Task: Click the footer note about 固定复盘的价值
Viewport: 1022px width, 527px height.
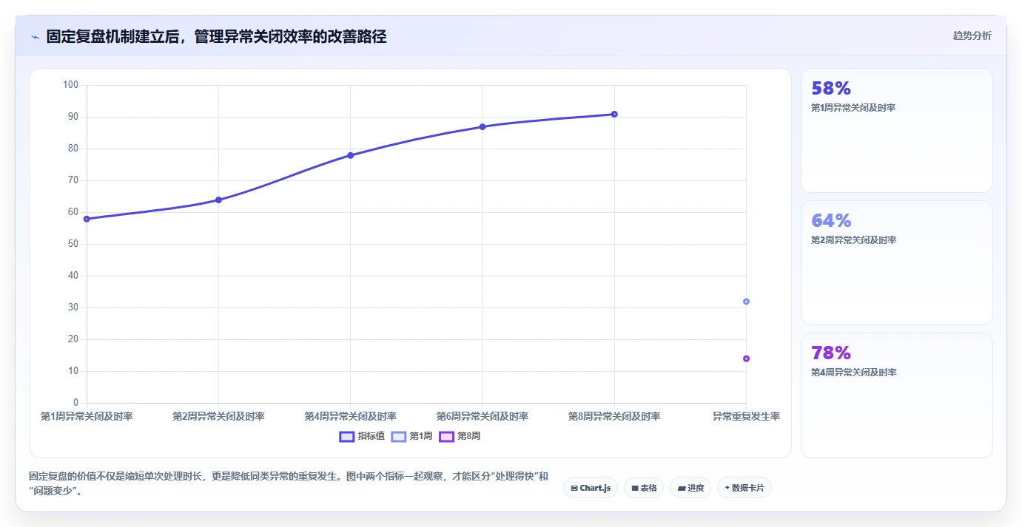Action: [289, 483]
